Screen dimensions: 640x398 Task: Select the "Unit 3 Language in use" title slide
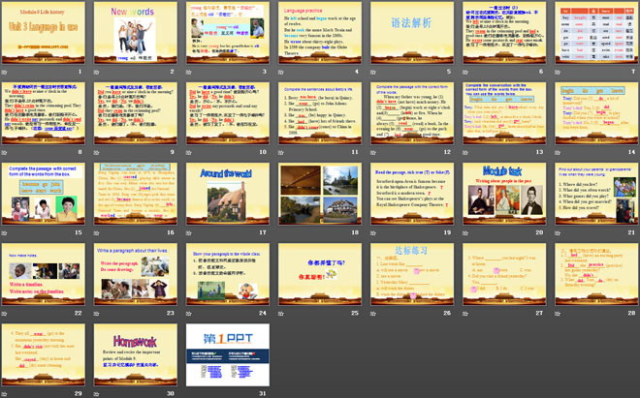click(x=46, y=37)
